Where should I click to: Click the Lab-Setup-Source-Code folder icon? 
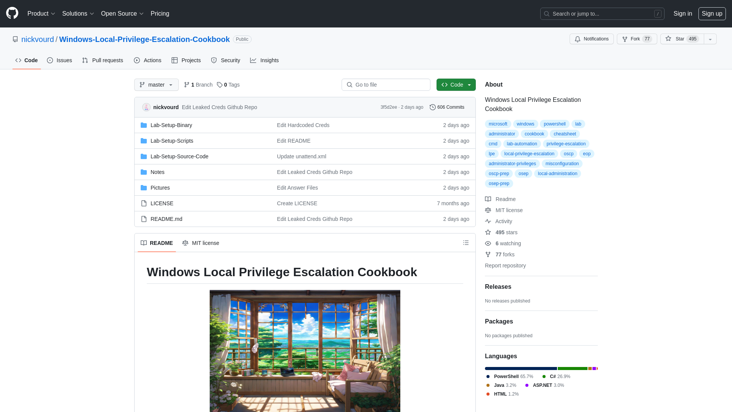pos(144,156)
